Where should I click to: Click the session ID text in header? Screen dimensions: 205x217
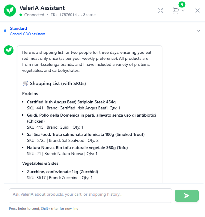coord(73,15)
